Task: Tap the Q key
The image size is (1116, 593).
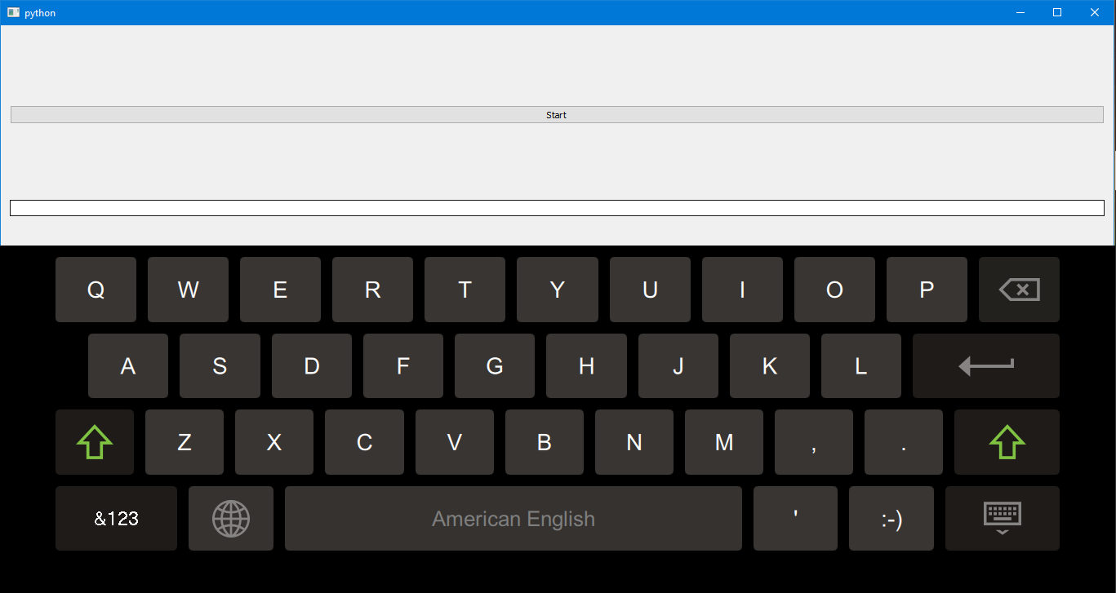Action: (x=96, y=290)
